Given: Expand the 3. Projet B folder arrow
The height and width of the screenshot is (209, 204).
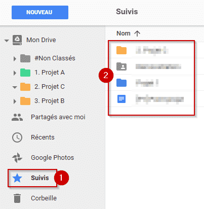Looking at the screenshot, I should [15, 101].
